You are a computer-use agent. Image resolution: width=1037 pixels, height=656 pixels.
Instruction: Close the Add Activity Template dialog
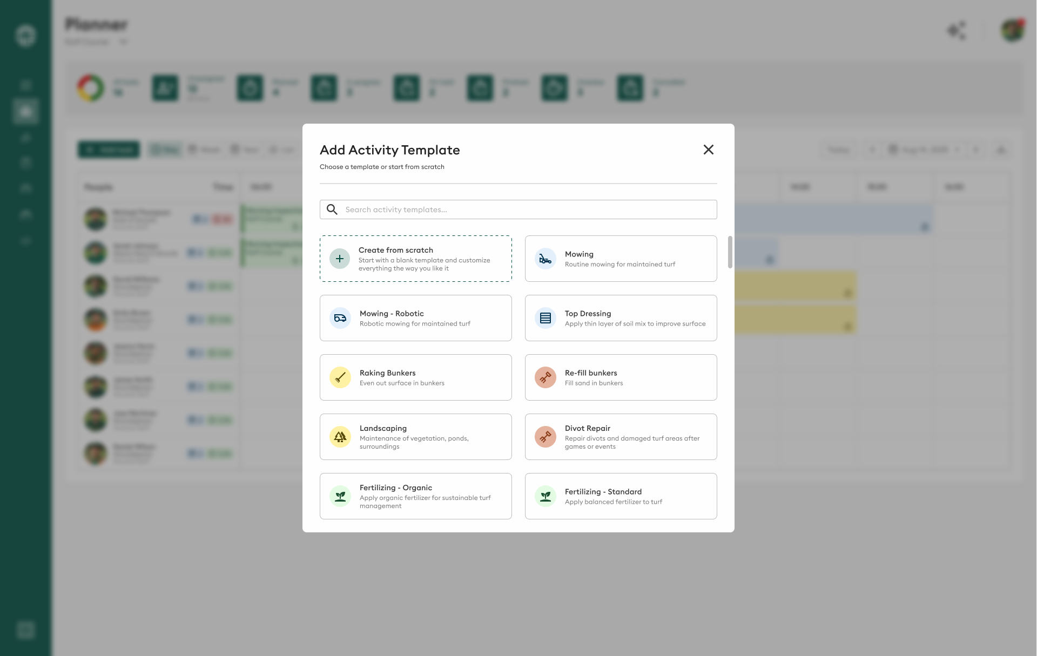click(x=709, y=150)
